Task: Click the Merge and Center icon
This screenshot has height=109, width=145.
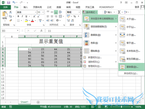Action: tap(60, 16)
